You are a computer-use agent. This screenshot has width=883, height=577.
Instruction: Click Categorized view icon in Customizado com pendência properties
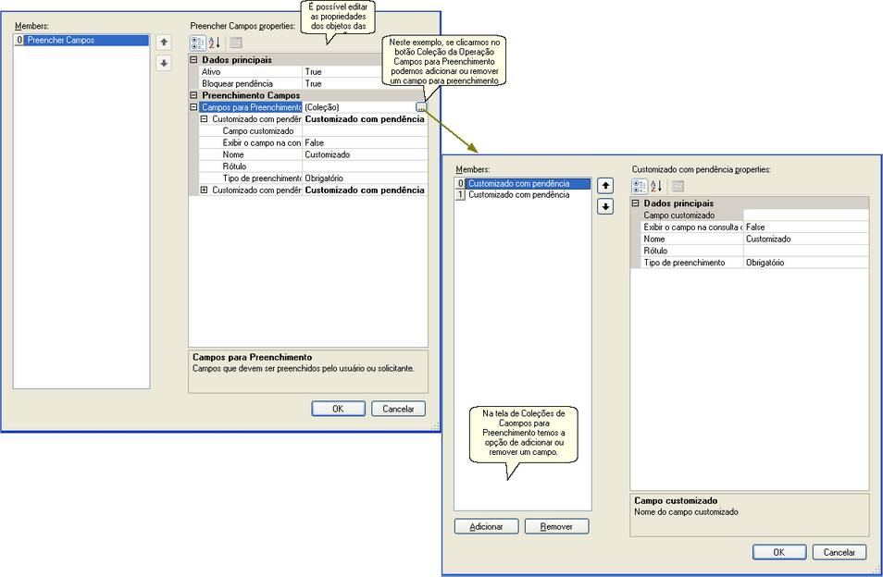pos(640,186)
